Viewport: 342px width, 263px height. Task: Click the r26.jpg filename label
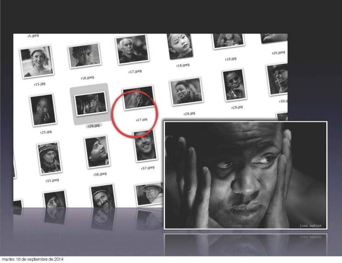[94, 125]
